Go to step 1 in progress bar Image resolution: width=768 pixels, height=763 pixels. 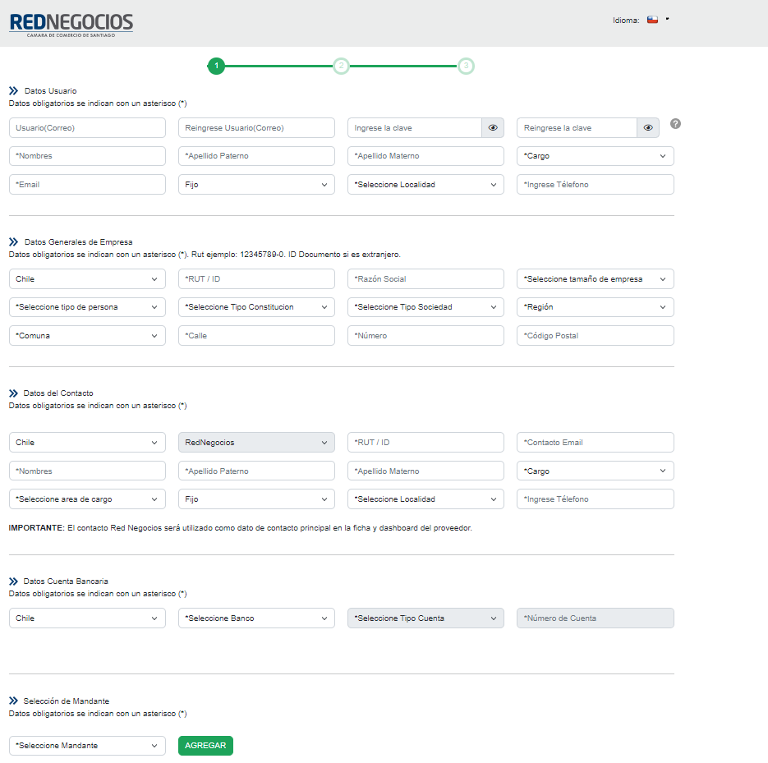[x=216, y=66]
